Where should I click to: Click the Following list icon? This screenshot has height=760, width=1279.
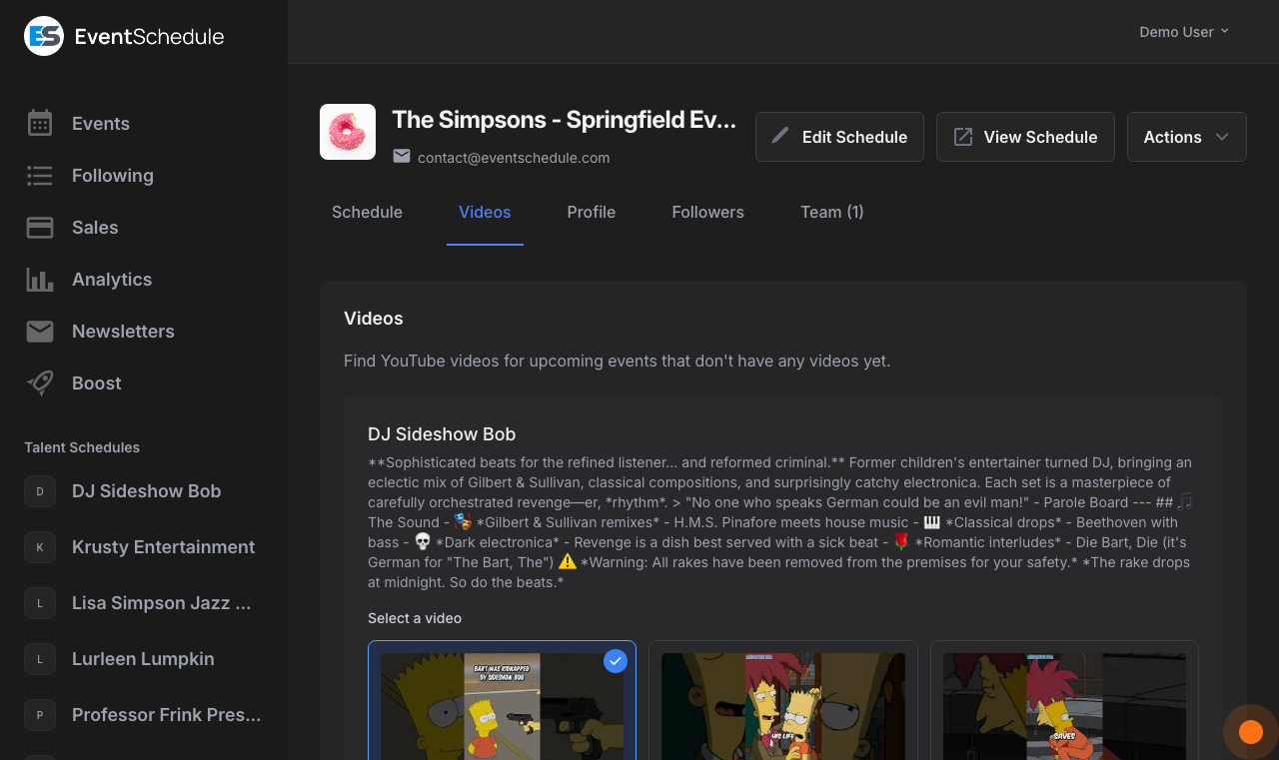pos(39,175)
